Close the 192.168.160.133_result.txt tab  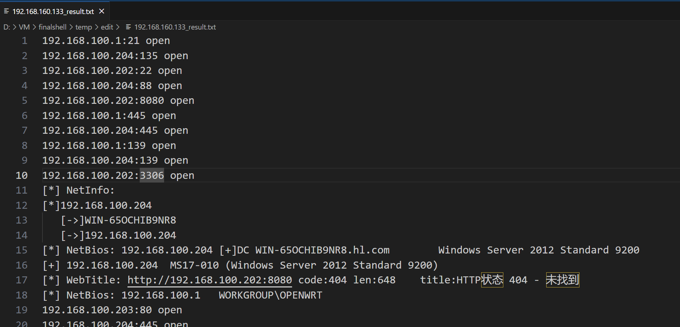tap(102, 11)
